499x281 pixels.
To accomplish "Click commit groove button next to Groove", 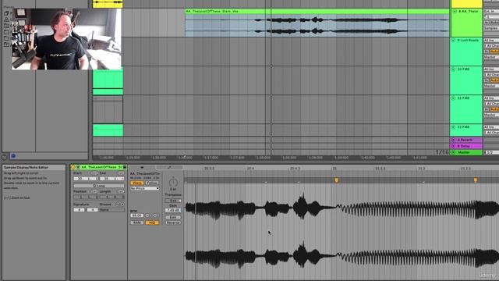I will coord(122,205).
